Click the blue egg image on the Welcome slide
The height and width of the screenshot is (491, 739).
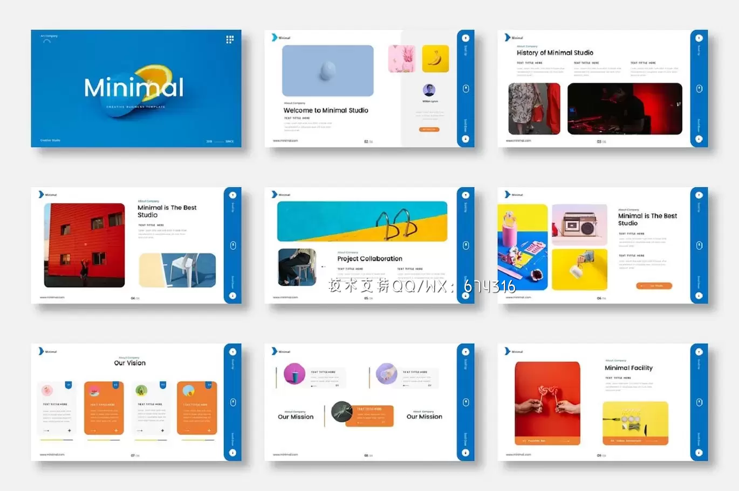328,71
